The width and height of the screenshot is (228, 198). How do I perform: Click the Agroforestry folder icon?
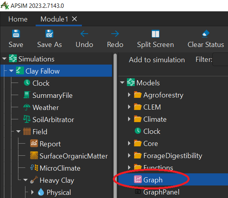point(138,95)
